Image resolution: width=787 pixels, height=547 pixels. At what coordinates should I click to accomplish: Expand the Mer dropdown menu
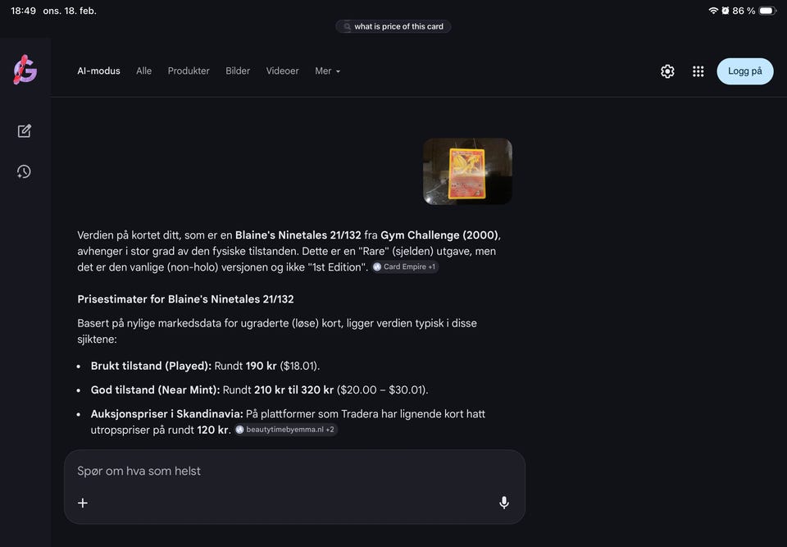click(327, 71)
